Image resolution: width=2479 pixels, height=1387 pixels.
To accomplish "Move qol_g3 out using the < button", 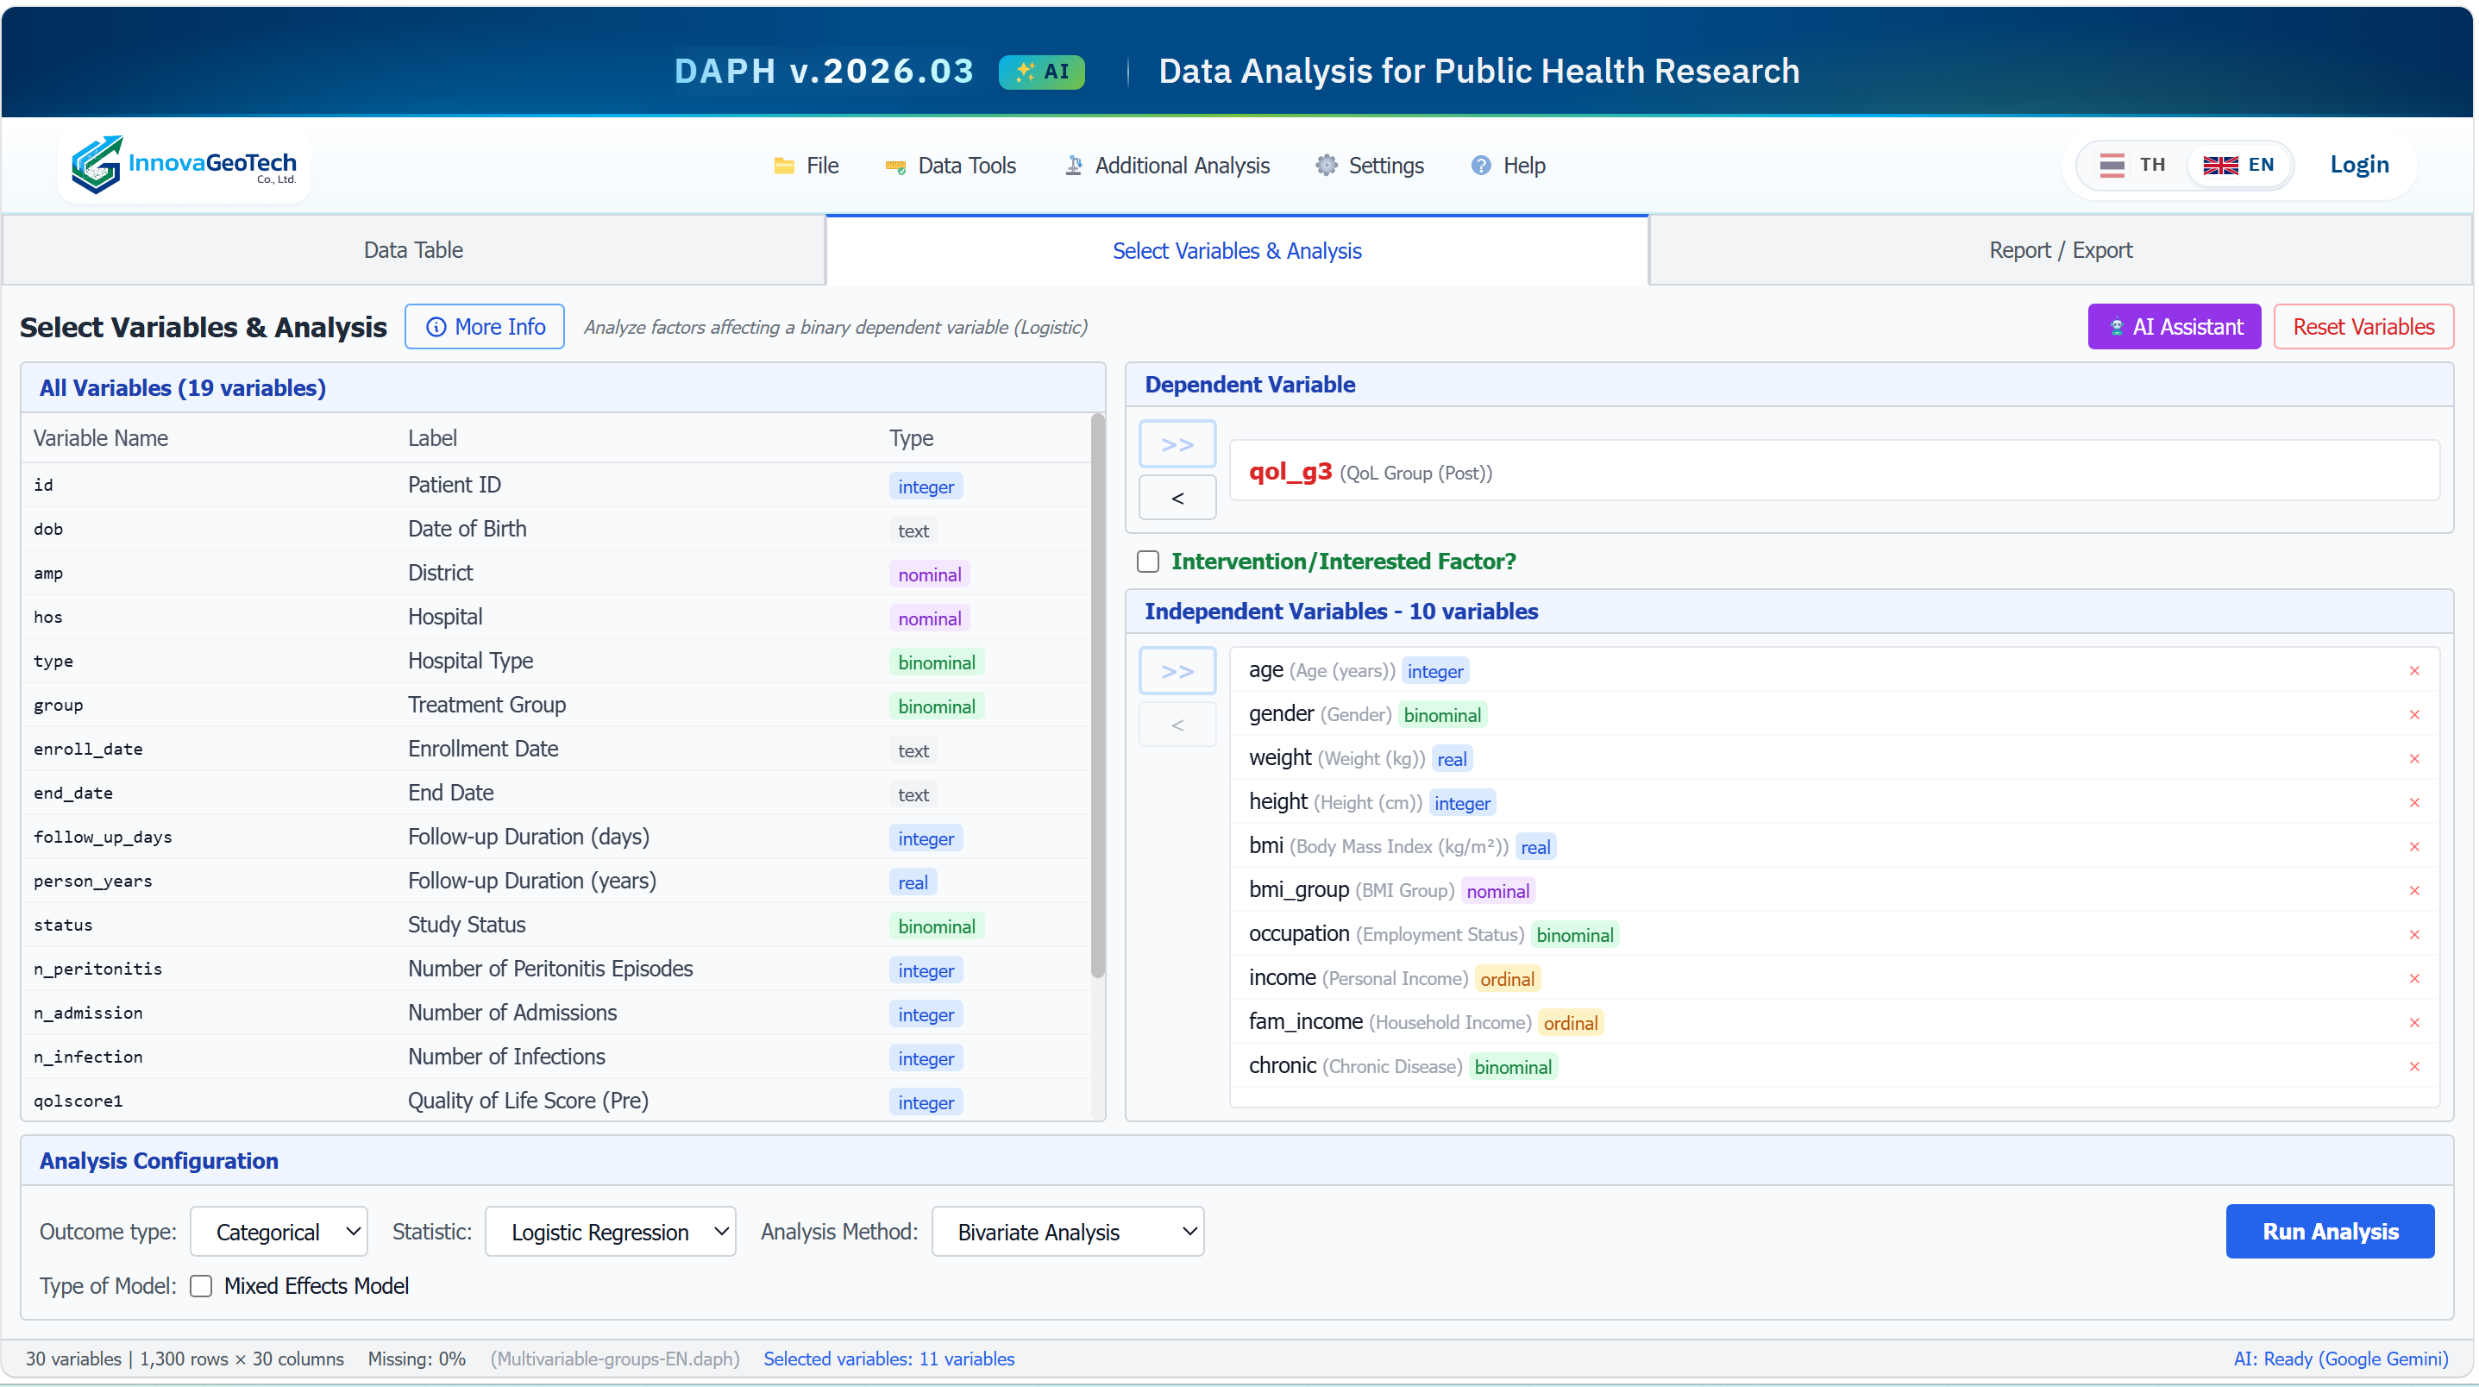I will click(1177, 498).
